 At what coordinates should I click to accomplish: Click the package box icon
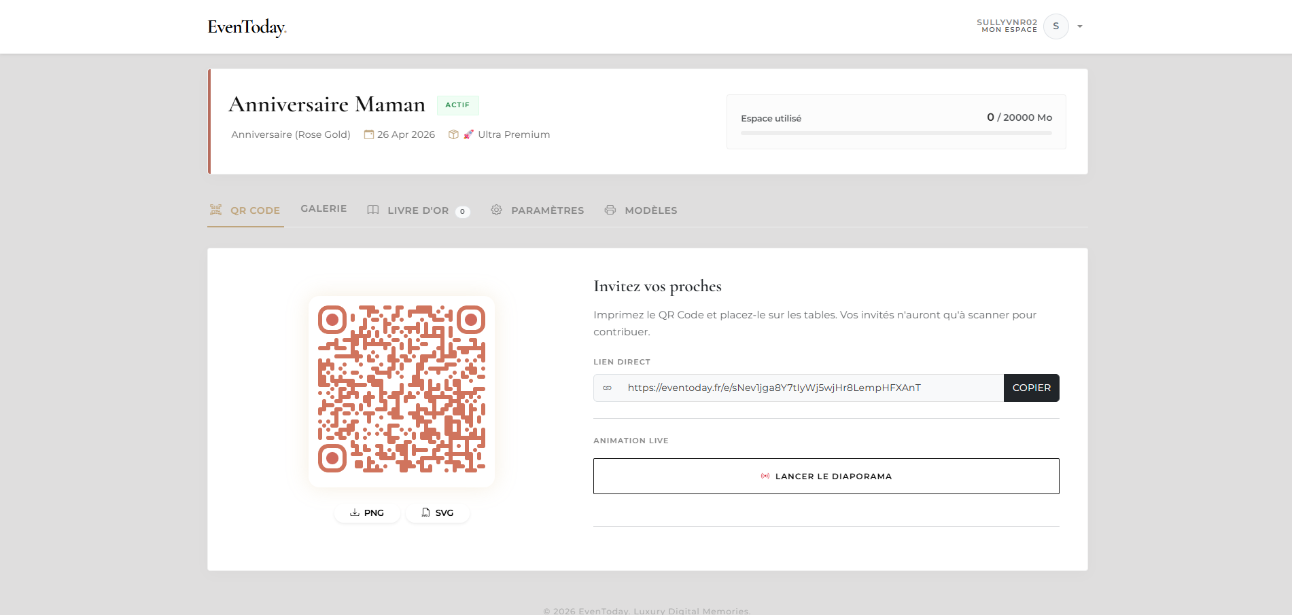click(x=453, y=134)
